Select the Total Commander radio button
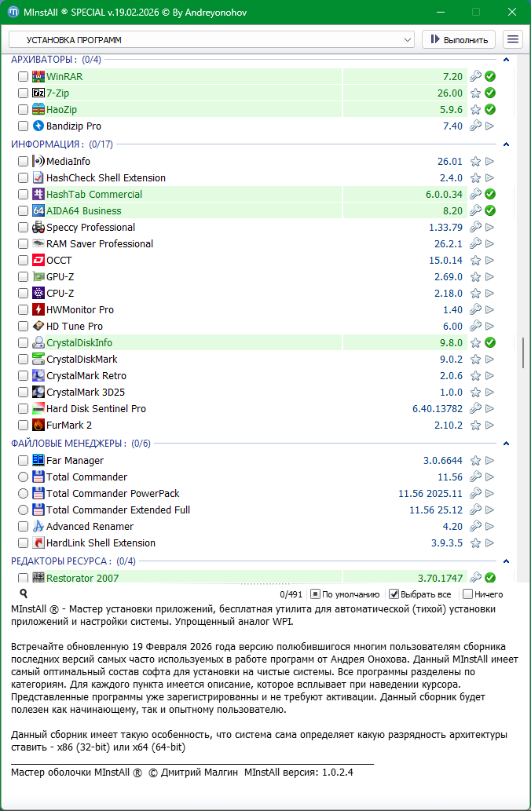 tap(24, 477)
